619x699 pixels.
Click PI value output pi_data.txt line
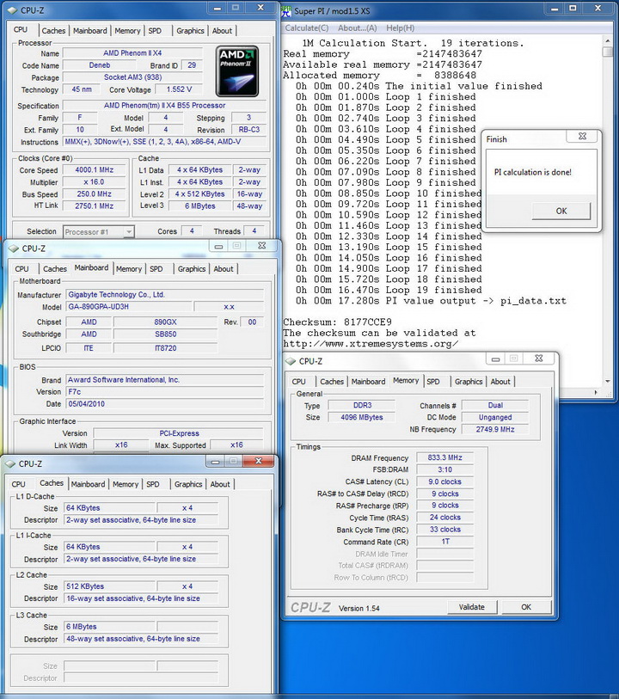pyautogui.click(x=431, y=301)
